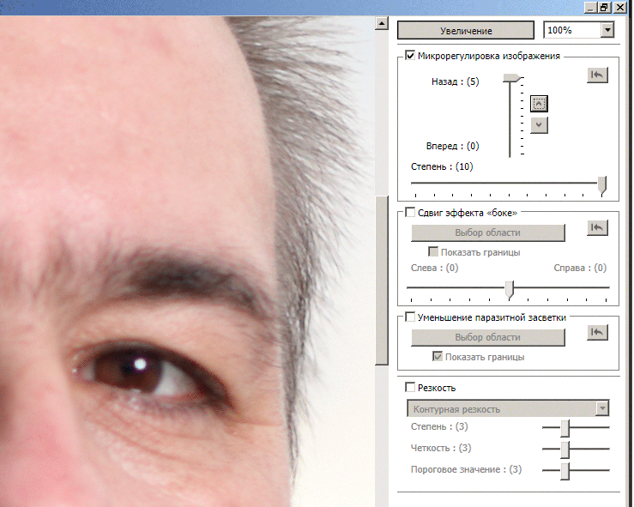Screen dimensions: 634x507
Task: Click Выбор области under bokeh shift
Action: (x=487, y=232)
